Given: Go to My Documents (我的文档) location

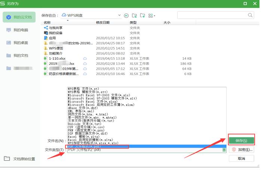Looking at the screenshot, I should (17, 56).
